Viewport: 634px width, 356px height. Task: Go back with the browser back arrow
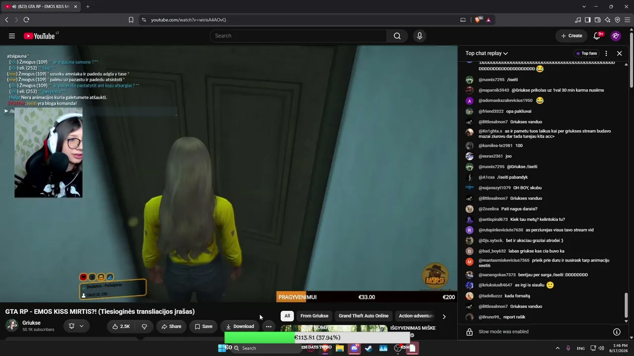coord(6,20)
